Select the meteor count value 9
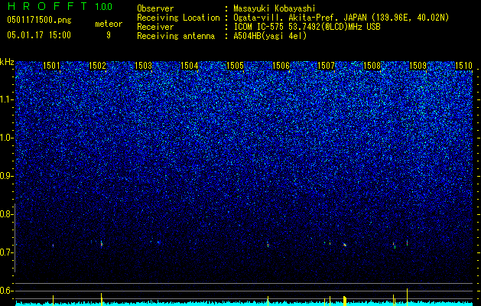This screenshot has width=481, height=306. pyautogui.click(x=109, y=35)
